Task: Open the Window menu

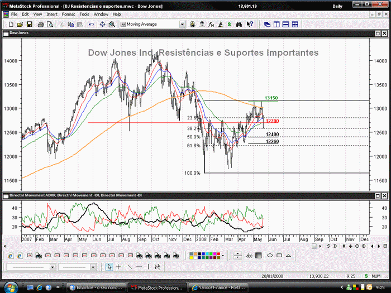Action: [101, 14]
